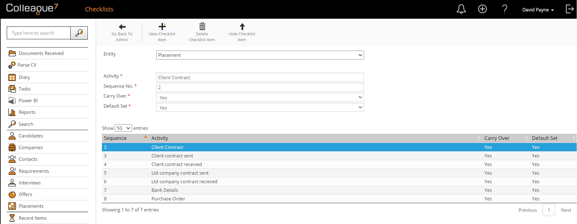Click the logout icon at top right
Image resolution: width=577 pixels, height=224 pixels.
tap(570, 9)
